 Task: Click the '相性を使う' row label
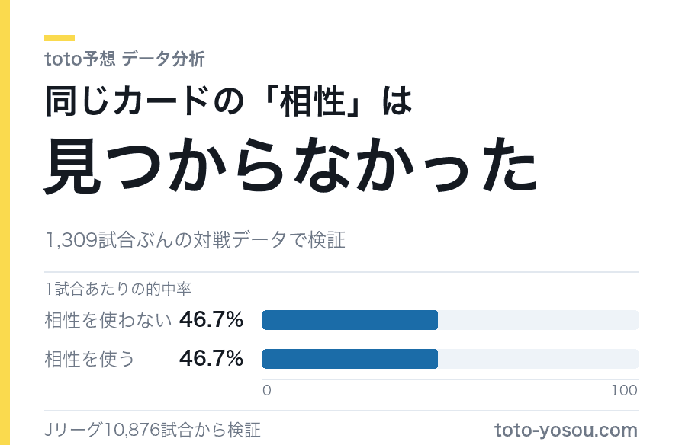click(x=89, y=359)
